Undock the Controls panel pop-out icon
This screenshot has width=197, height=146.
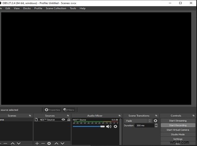coord(194,116)
